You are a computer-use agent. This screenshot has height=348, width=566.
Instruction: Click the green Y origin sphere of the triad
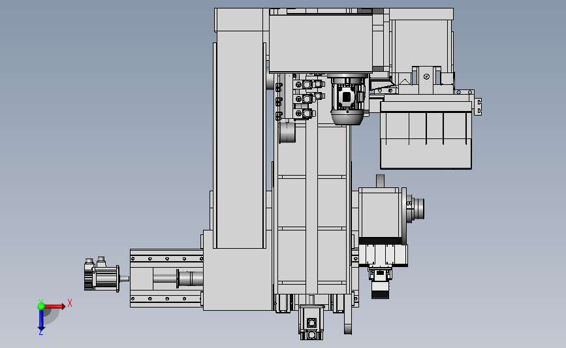pyautogui.click(x=41, y=306)
